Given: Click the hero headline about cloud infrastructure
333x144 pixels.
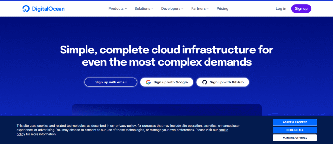Looking at the screenshot, I should (166, 56).
